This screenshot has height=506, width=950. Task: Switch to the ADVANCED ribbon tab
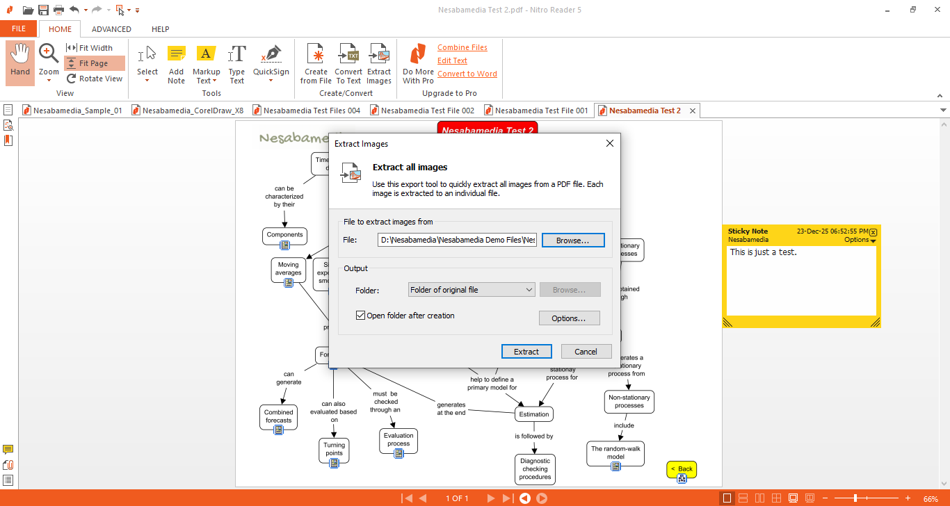111,29
